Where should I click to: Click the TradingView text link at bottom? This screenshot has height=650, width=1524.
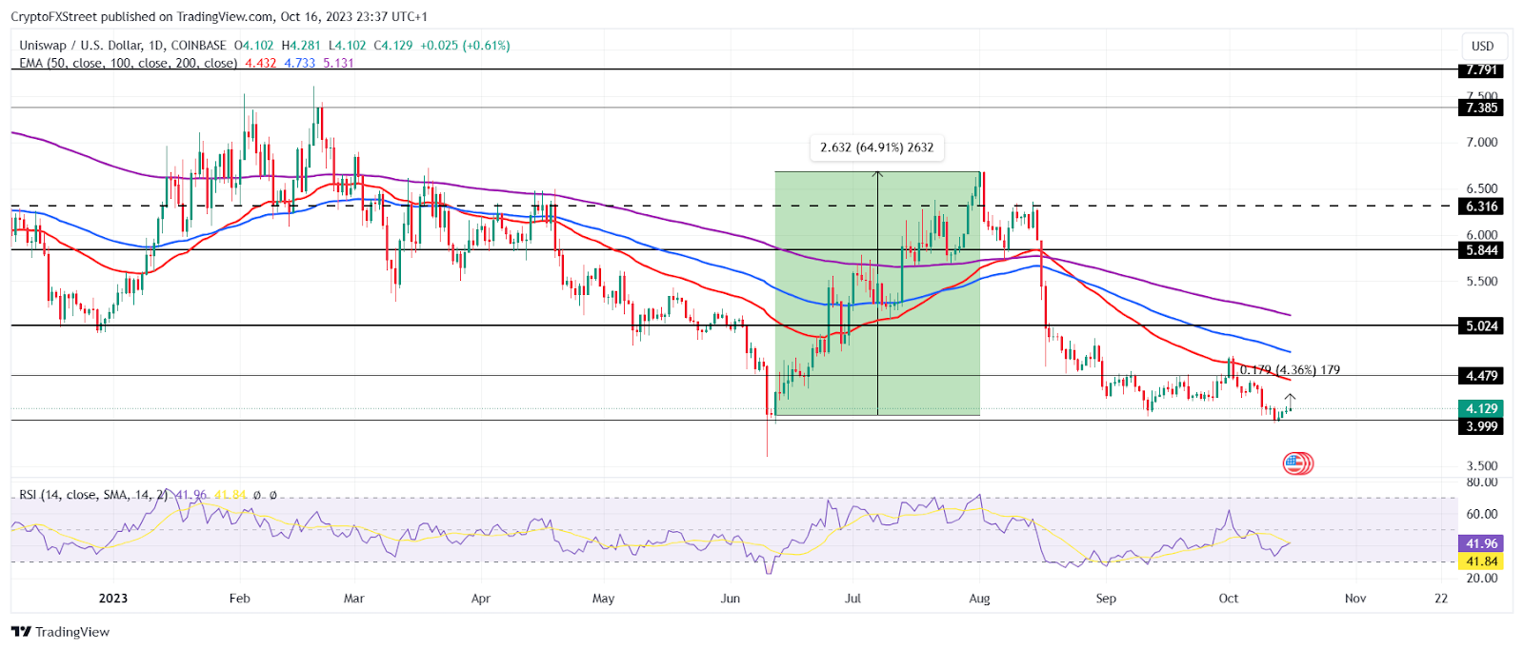point(72,632)
